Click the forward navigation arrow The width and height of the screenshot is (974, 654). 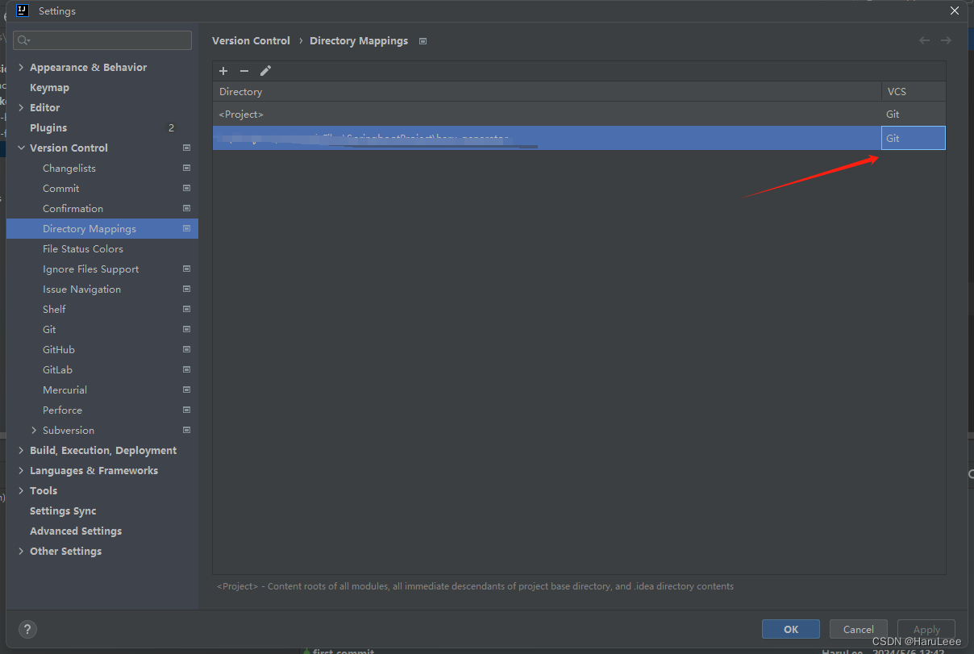(946, 40)
